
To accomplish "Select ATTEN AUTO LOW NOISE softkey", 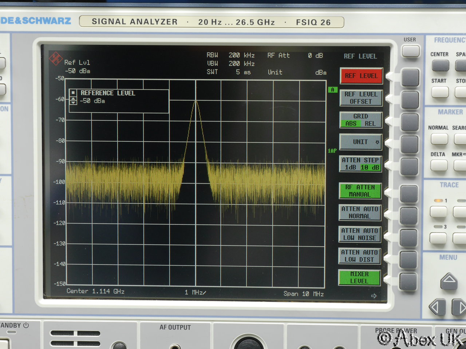I will [360, 234].
